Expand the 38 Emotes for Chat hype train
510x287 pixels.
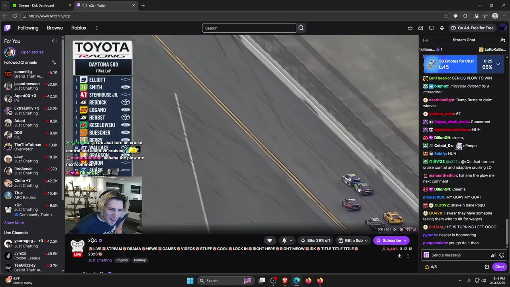(x=498, y=64)
